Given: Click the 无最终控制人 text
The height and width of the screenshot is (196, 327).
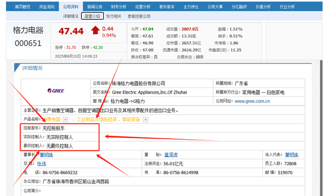Looking at the screenshot, I should pos(59,146).
